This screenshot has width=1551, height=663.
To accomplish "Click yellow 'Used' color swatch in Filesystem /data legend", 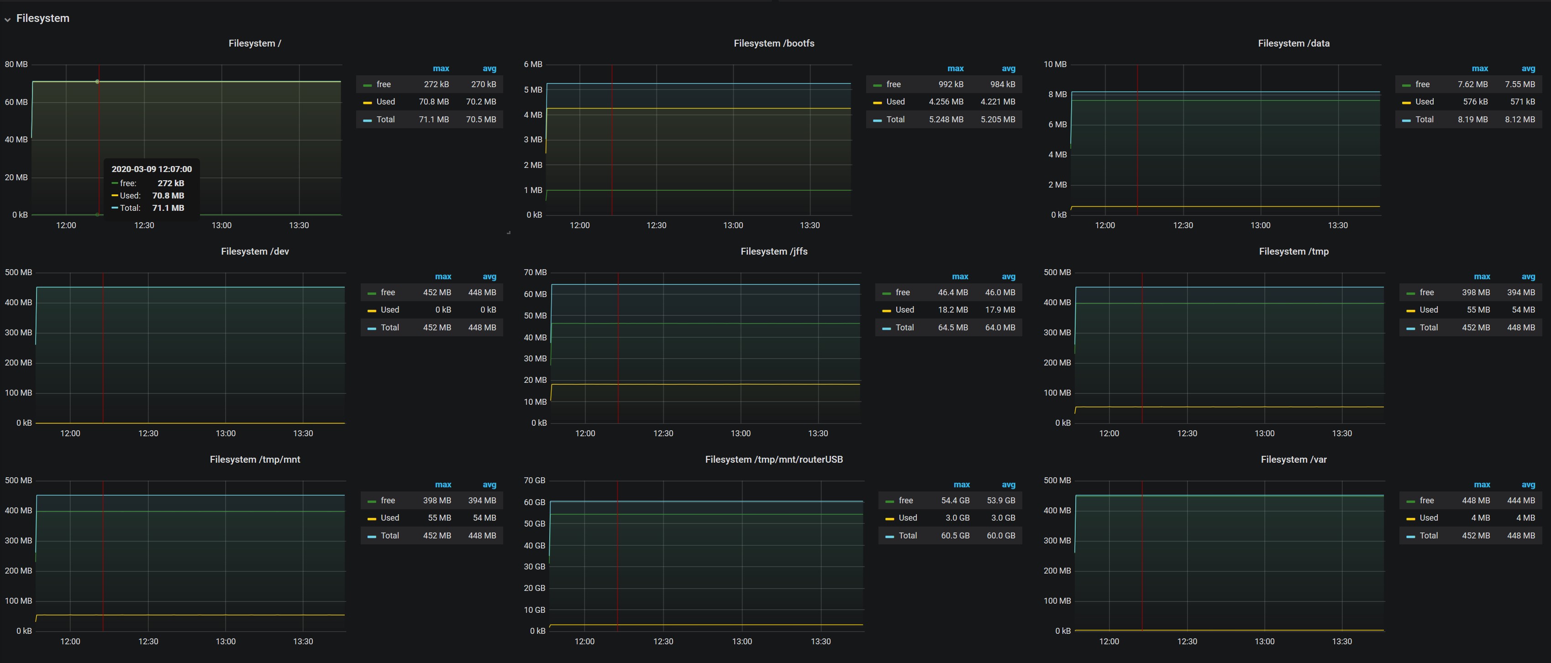I will coord(1407,103).
